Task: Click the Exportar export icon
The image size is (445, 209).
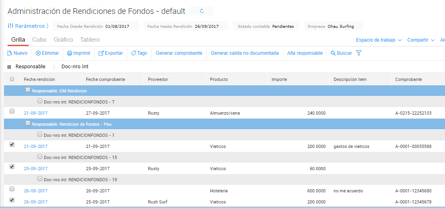Action: click(x=101, y=53)
